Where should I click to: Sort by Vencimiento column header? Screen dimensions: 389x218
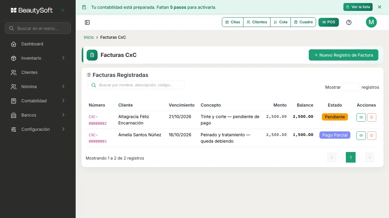point(181,105)
